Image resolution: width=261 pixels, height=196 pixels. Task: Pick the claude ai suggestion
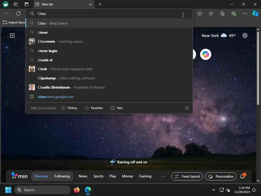[109, 60]
